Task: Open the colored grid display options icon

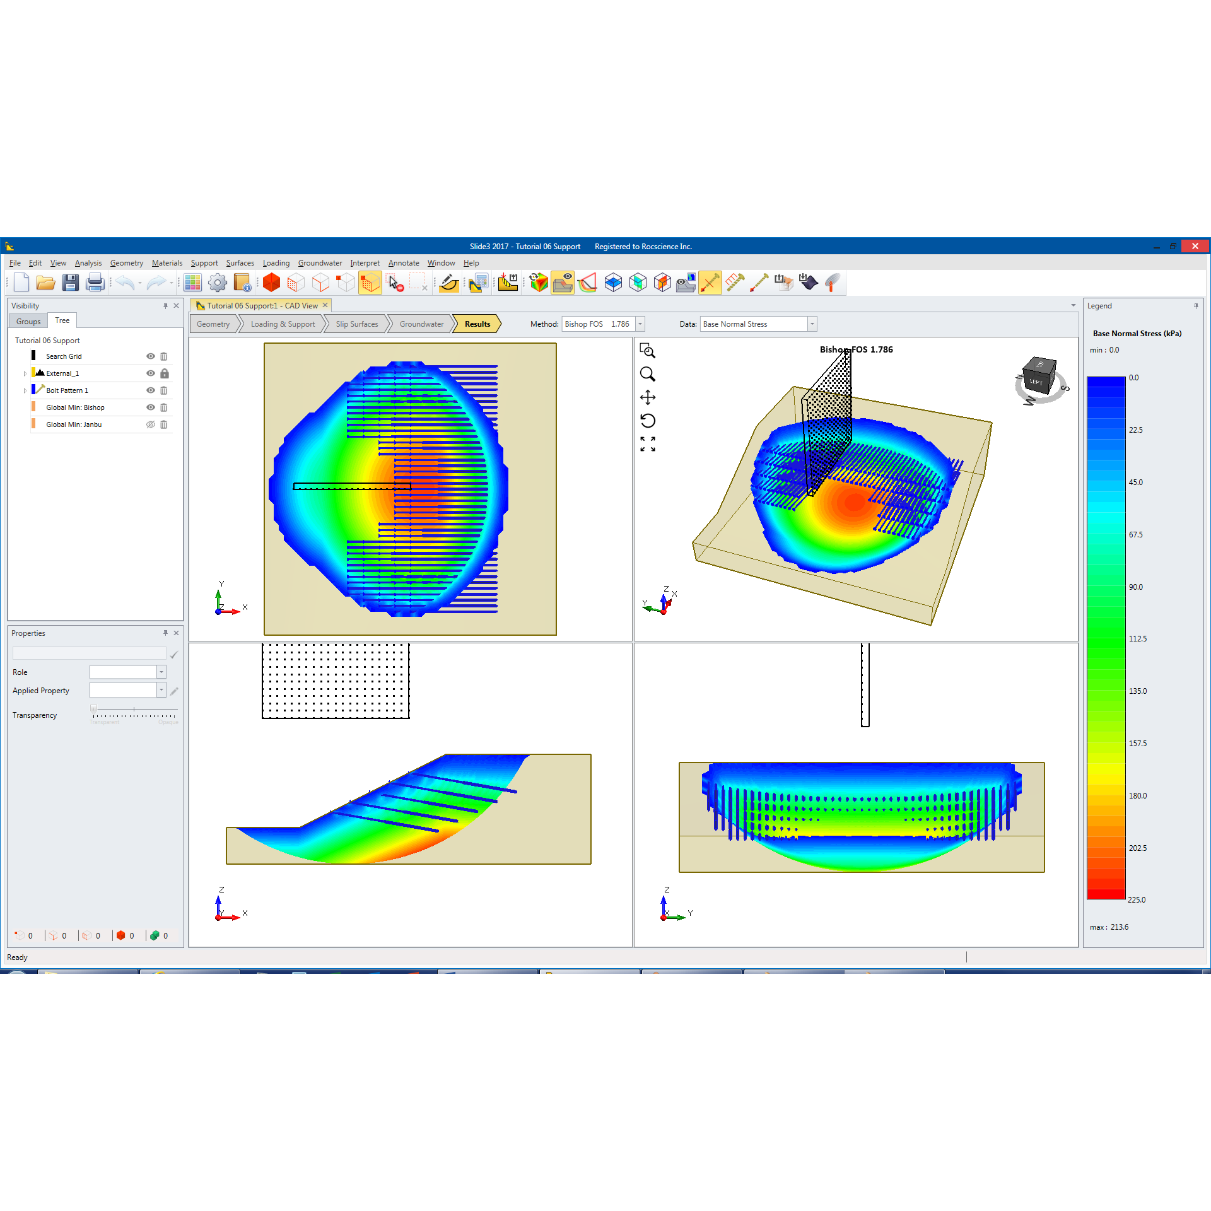Action: click(193, 283)
